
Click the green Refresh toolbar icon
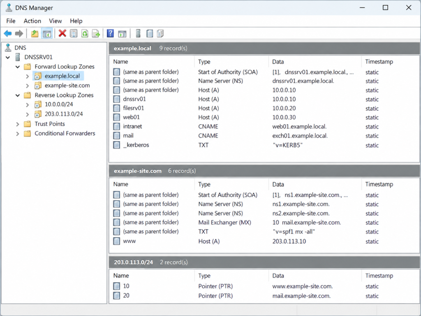(85, 34)
